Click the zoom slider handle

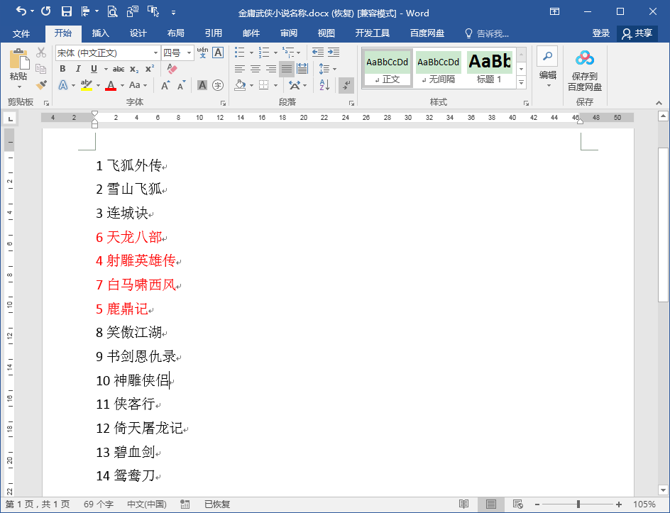(x=578, y=504)
